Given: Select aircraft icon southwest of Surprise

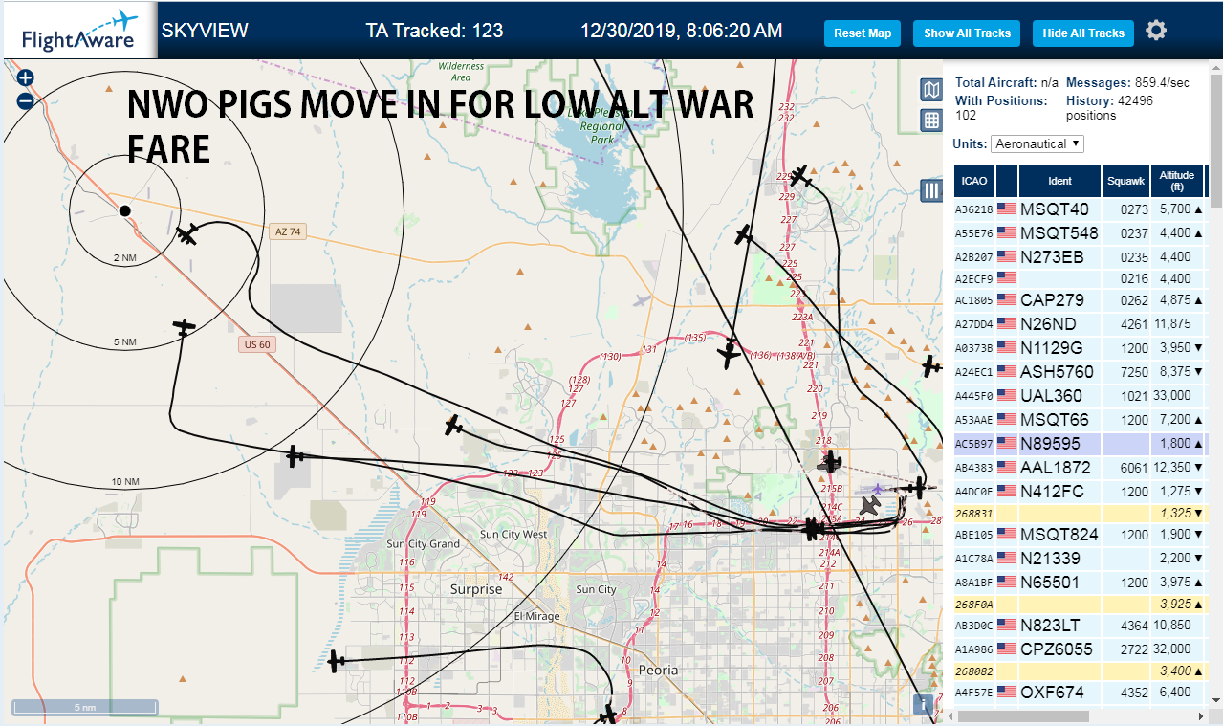Looking at the screenshot, I should point(336,661).
